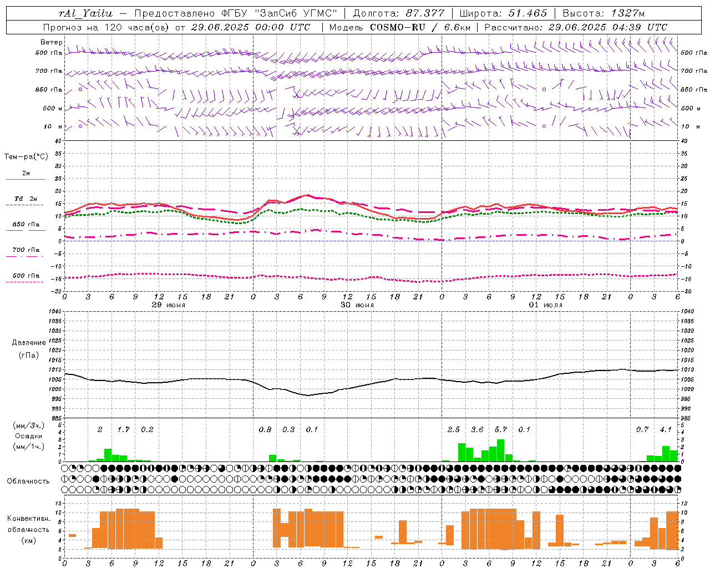Click the station name rAl_Yailu
Screen dimensions: 710x568
click(x=85, y=13)
